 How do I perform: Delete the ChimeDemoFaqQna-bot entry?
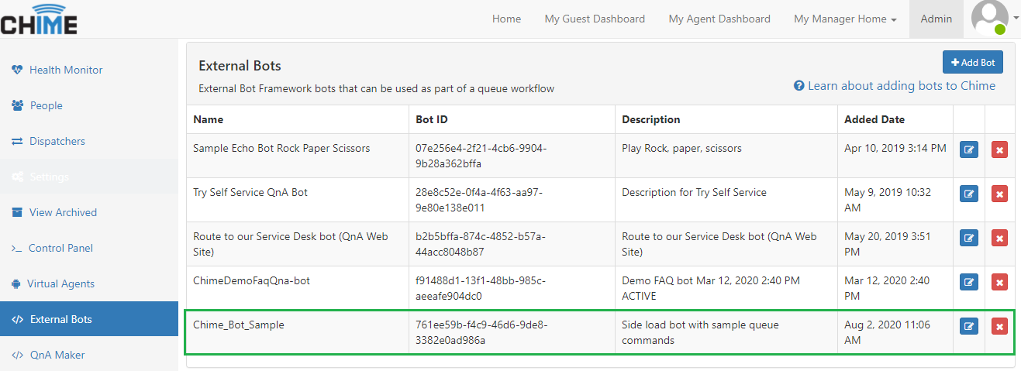pyautogui.click(x=1000, y=282)
